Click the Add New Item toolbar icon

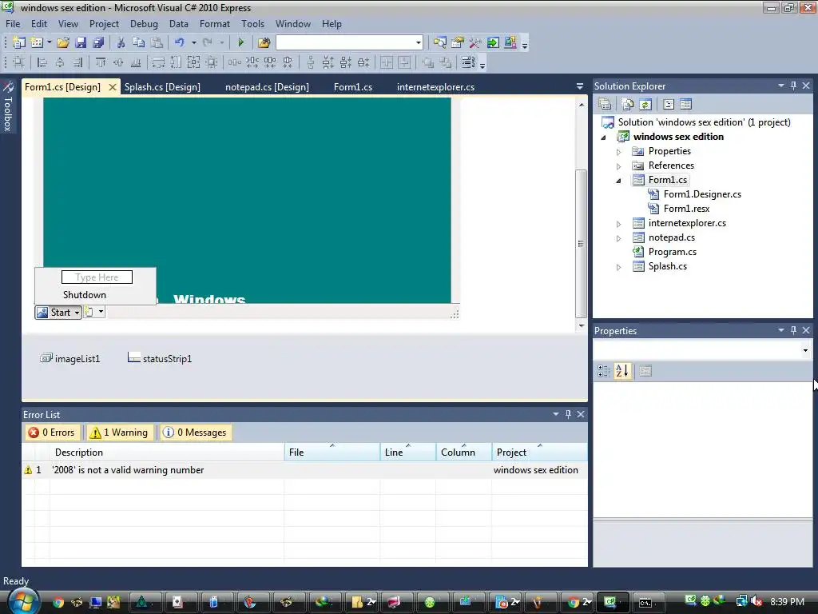[37, 43]
